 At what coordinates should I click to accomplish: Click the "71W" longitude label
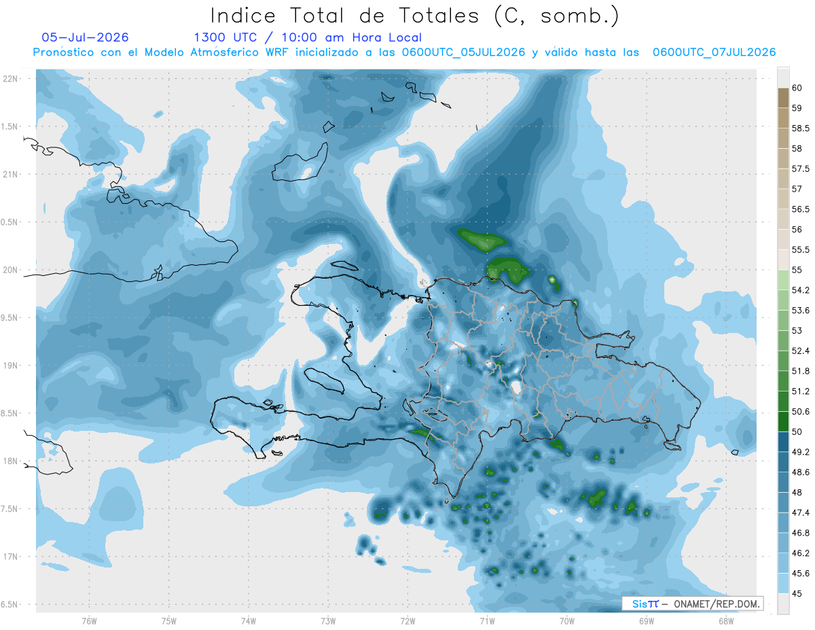coord(487,620)
